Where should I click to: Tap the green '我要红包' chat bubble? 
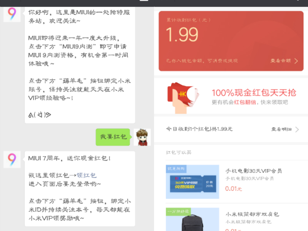click(x=113, y=137)
